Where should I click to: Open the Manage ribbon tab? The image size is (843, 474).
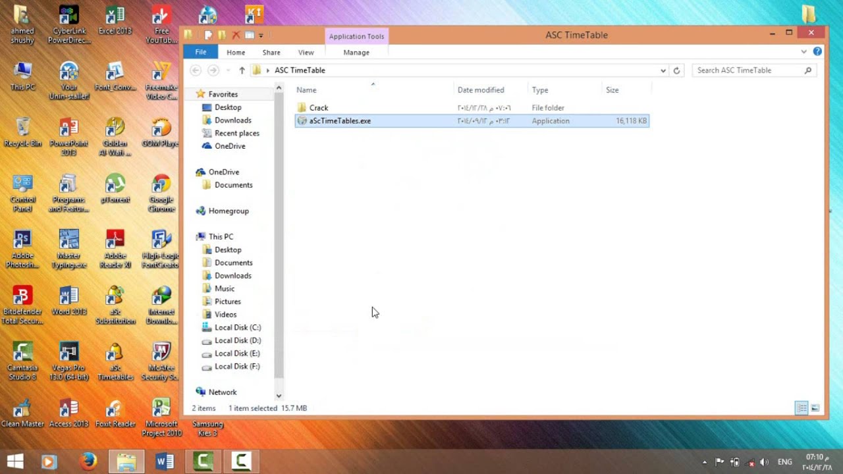pos(356,52)
